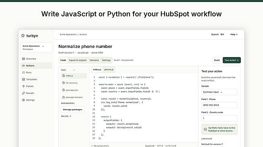This screenshot has height=147, width=263.
Task: Click the info icon in synthetic tests notice
Action: tap(205, 129)
